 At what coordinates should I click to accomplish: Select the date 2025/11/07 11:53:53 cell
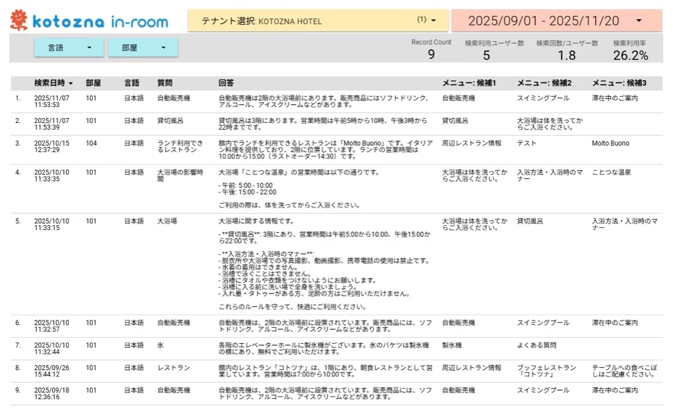[52, 101]
